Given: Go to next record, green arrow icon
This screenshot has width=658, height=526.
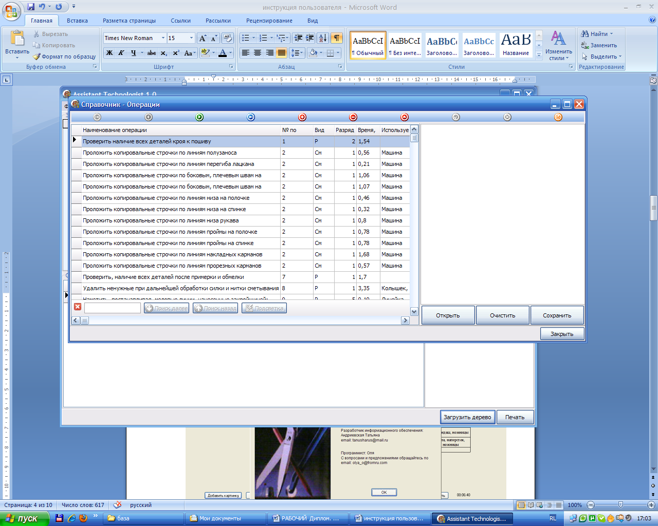Looking at the screenshot, I should (199, 117).
